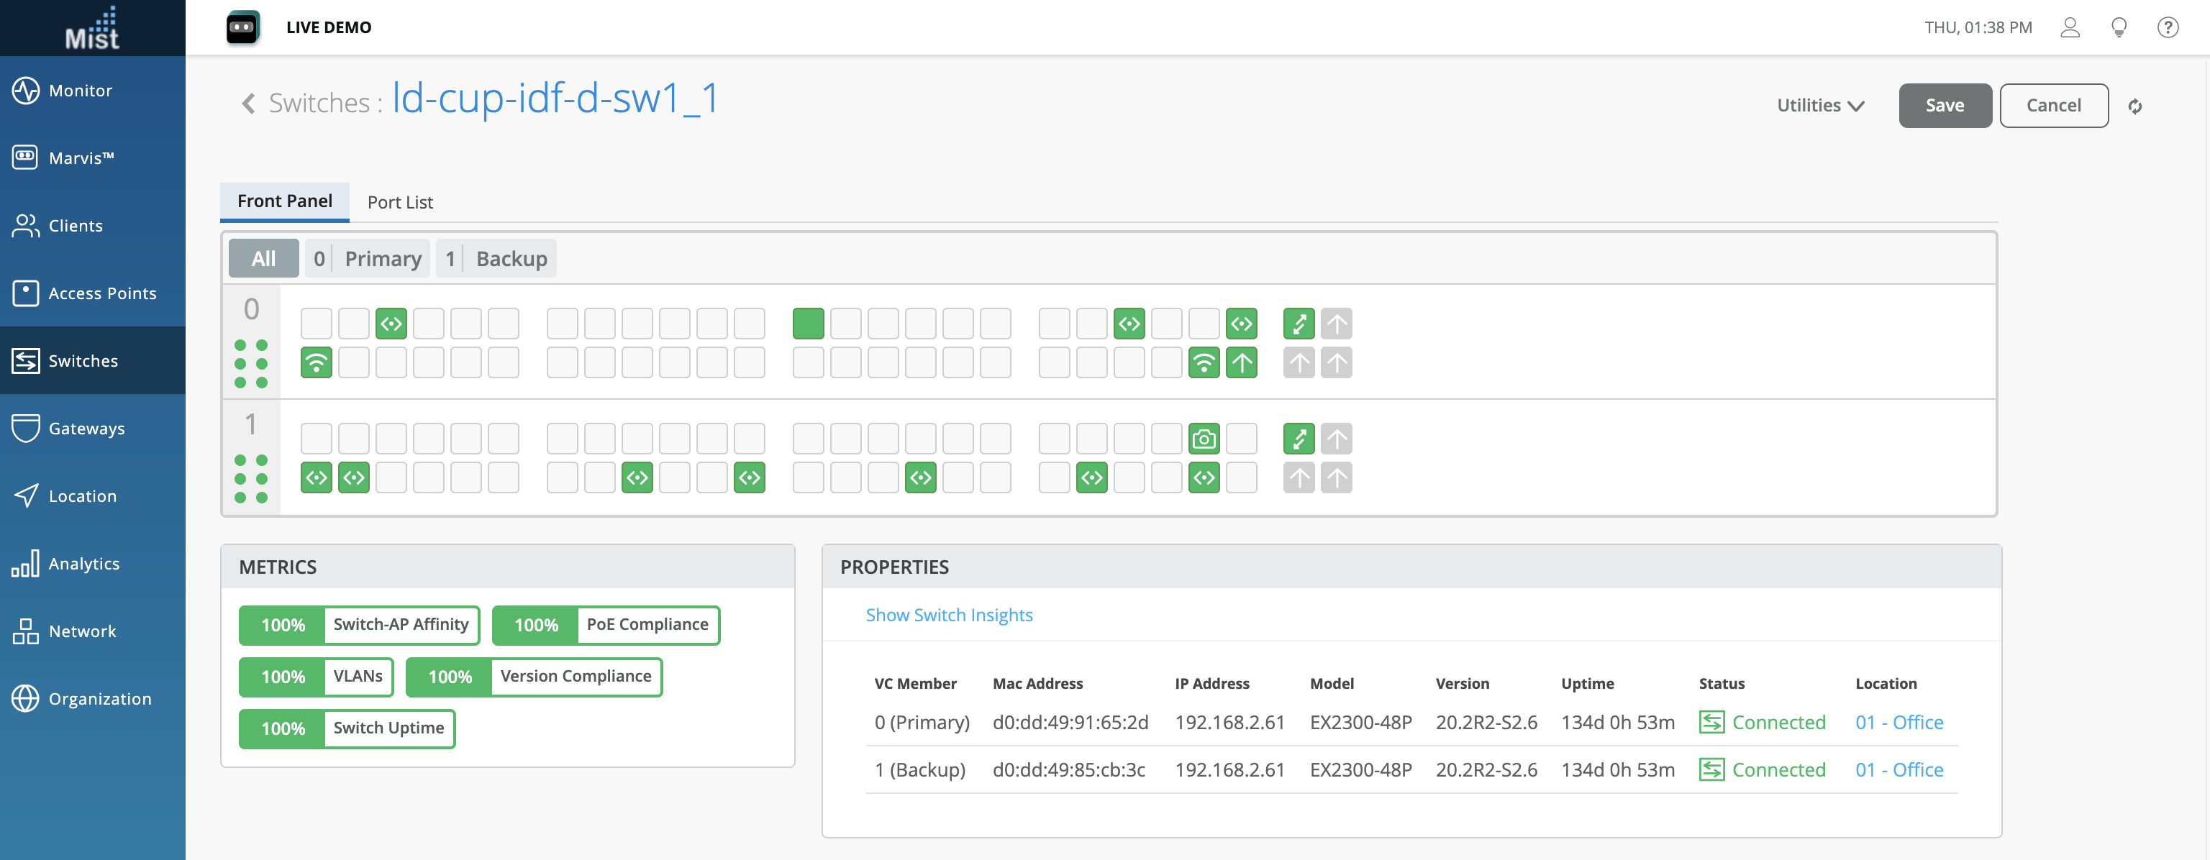This screenshot has height=860, width=2210.
Task: Click Show Switch Insights link
Action: [948, 615]
